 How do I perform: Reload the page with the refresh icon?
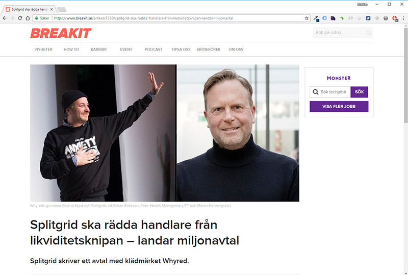(x=20, y=18)
